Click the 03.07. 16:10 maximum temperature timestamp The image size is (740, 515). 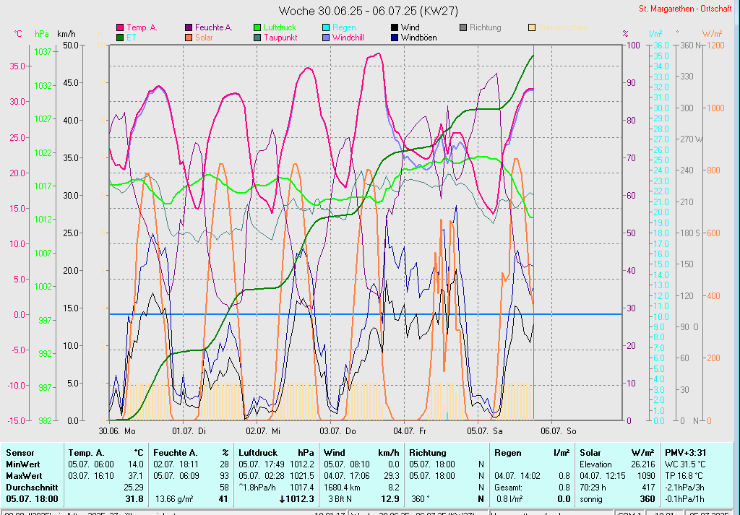(91, 476)
